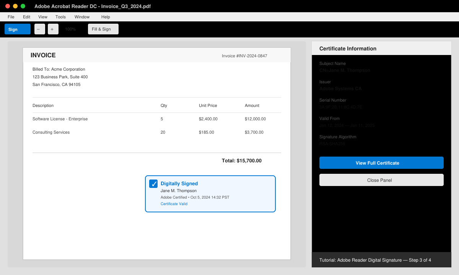This screenshot has width=459, height=275.
Task: Click the 123 Business Park, Suite 400 address
Action: tap(60, 77)
